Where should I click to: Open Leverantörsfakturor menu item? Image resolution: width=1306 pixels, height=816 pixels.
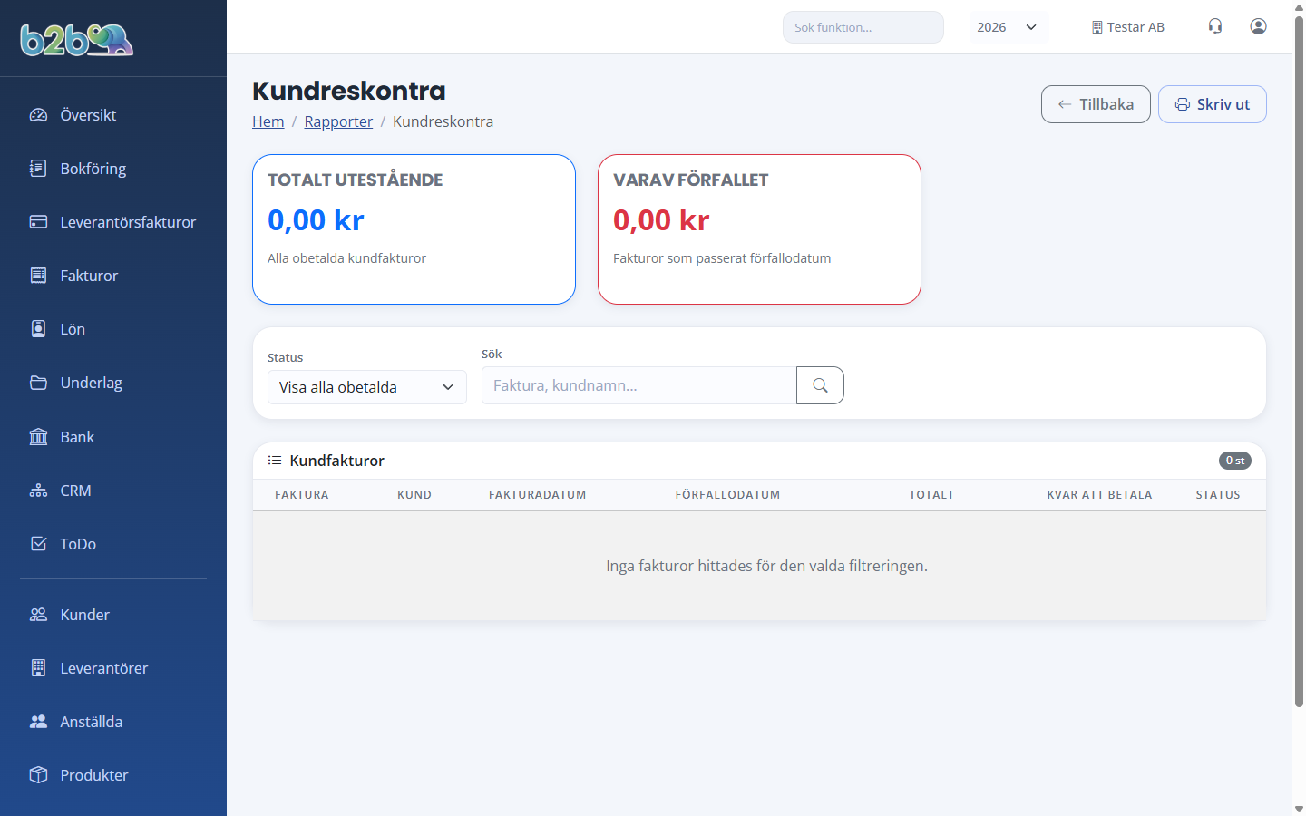click(113, 222)
